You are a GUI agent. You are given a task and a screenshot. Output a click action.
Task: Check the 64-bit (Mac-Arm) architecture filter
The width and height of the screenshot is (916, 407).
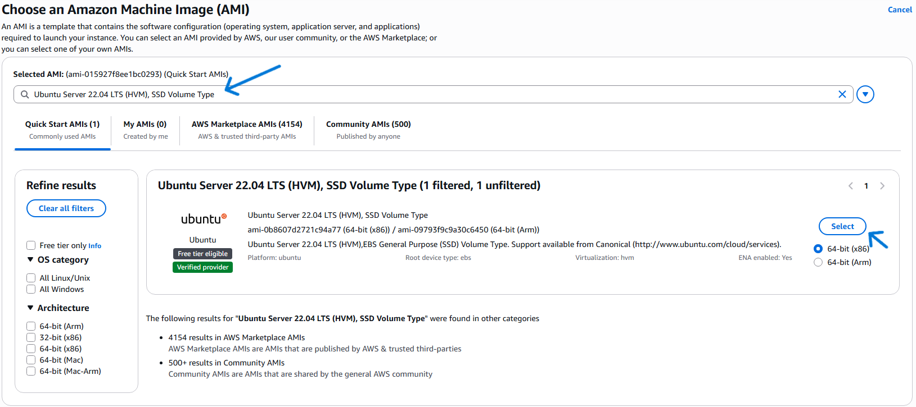[31, 371]
